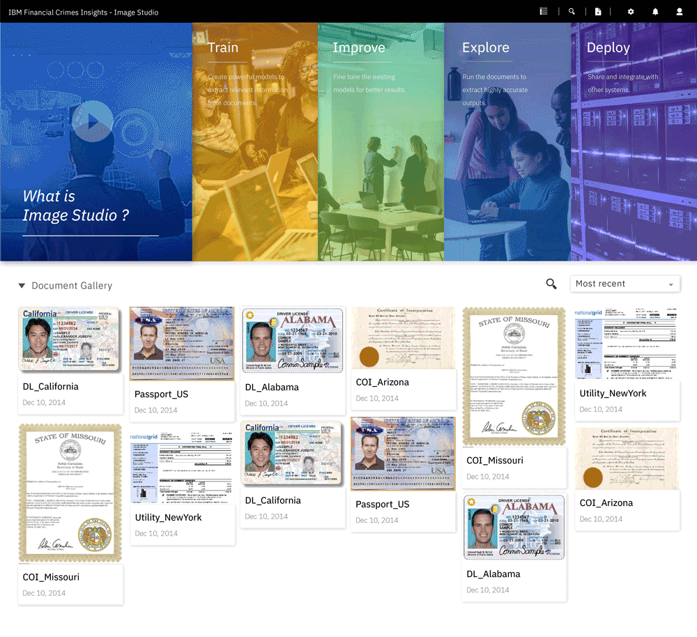
Task: Open the DL_Alabama license thumbnail next to COI_Arizona
Action: pos(293,340)
